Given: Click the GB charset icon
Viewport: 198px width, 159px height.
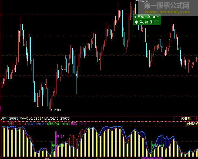Looking at the screenshot, I should [151, 22].
